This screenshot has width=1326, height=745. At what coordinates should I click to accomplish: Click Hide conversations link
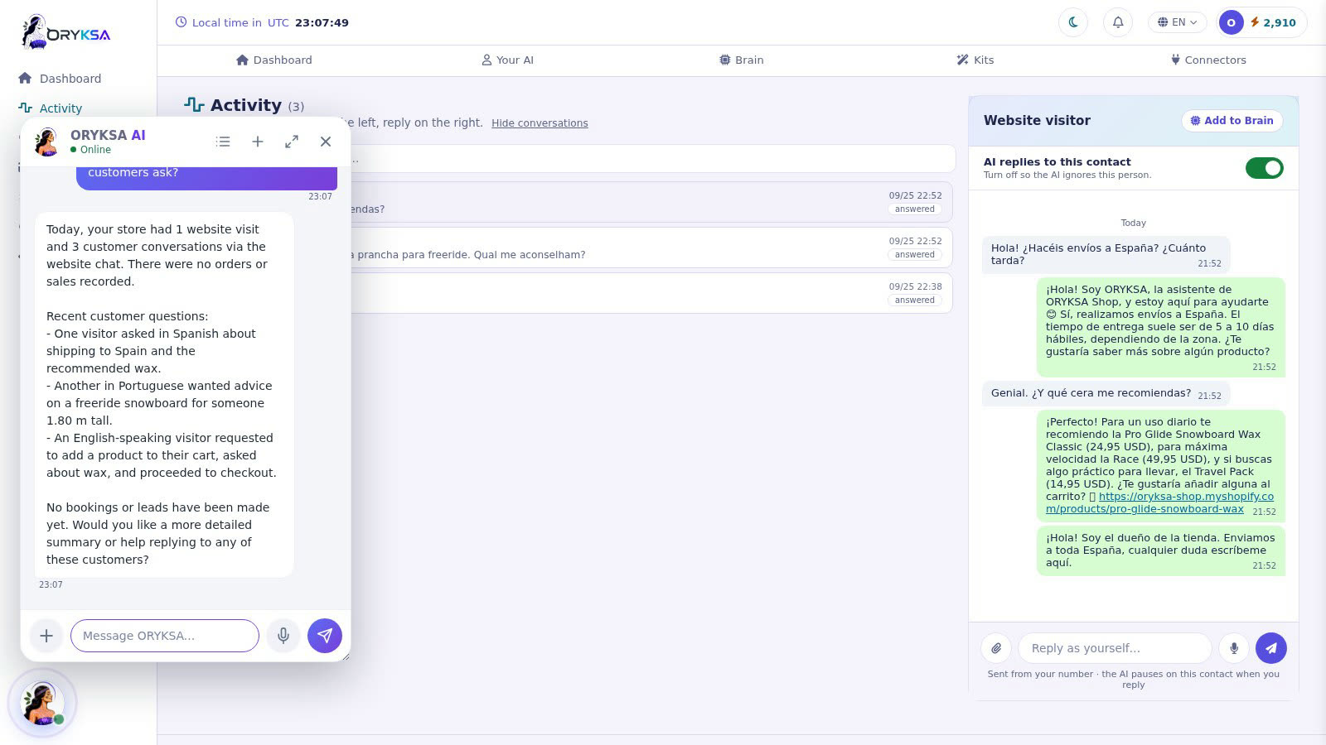pyautogui.click(x=540, y=123)
